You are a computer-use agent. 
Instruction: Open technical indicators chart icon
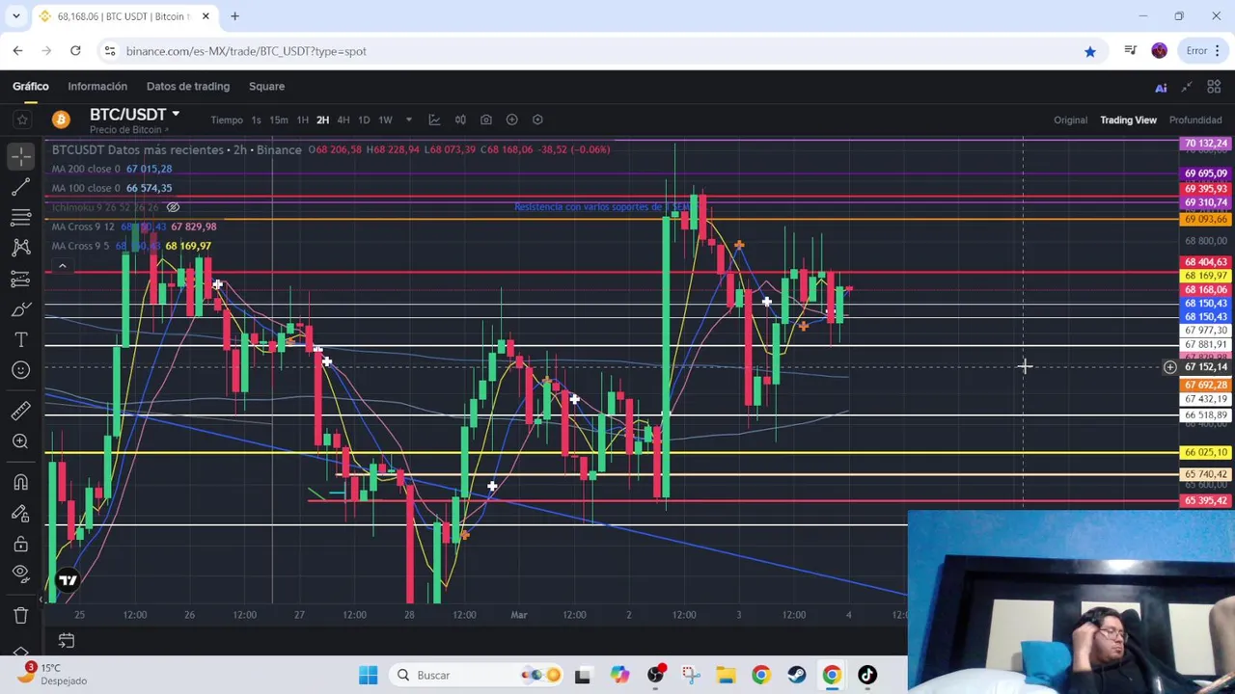click(x=434, y=120)
